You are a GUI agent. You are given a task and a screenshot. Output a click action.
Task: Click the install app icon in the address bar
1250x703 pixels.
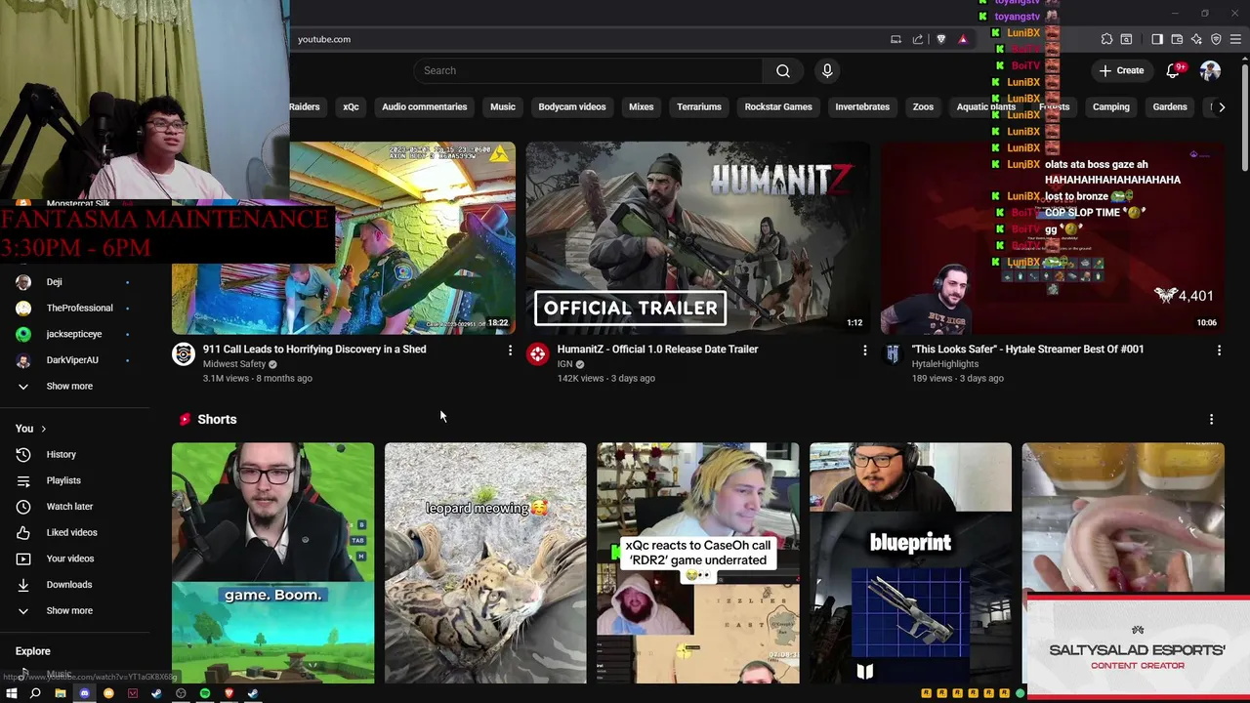pyautogui.click(x=896, y=39)
